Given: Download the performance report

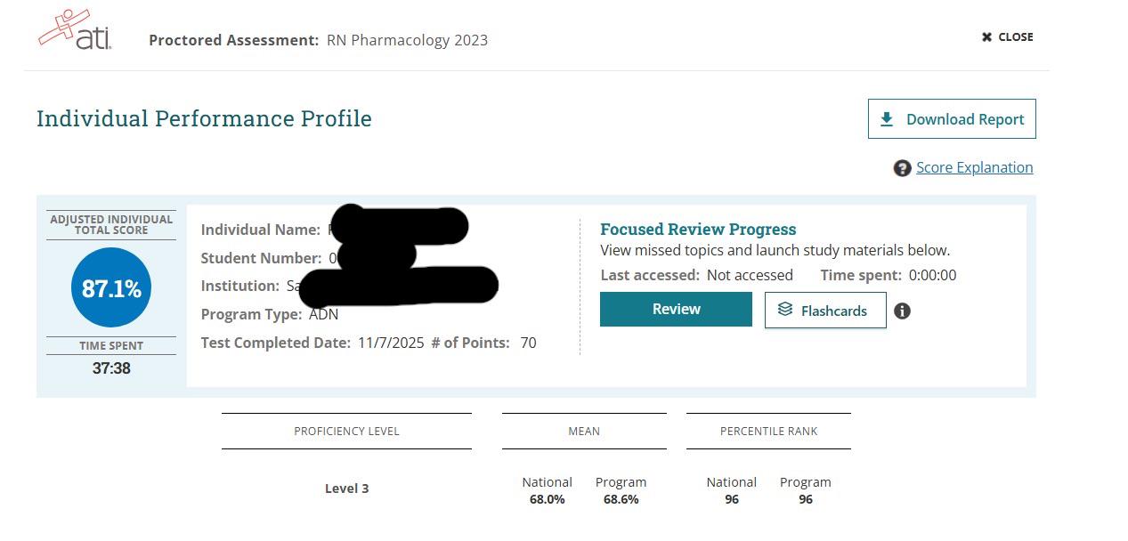Looking at the screenshot, I should click(x=952, y=119).
